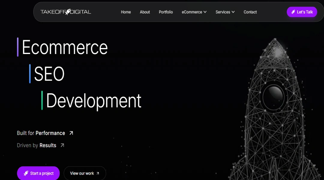Open the Contact page

(250, 12)
